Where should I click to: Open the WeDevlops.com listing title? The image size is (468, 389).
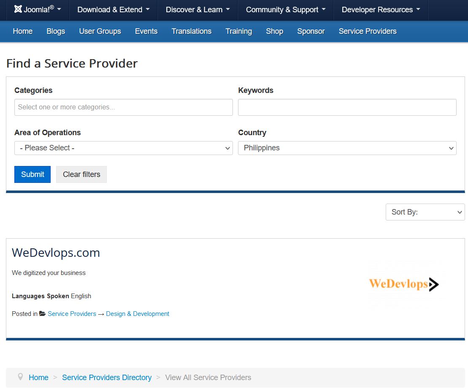point(56,253)
